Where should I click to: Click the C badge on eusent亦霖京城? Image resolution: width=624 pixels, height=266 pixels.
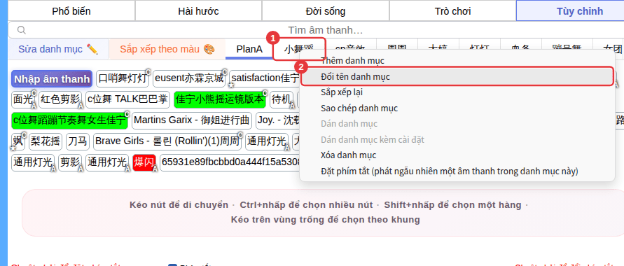pyautogui.click(x=224, y=72)
